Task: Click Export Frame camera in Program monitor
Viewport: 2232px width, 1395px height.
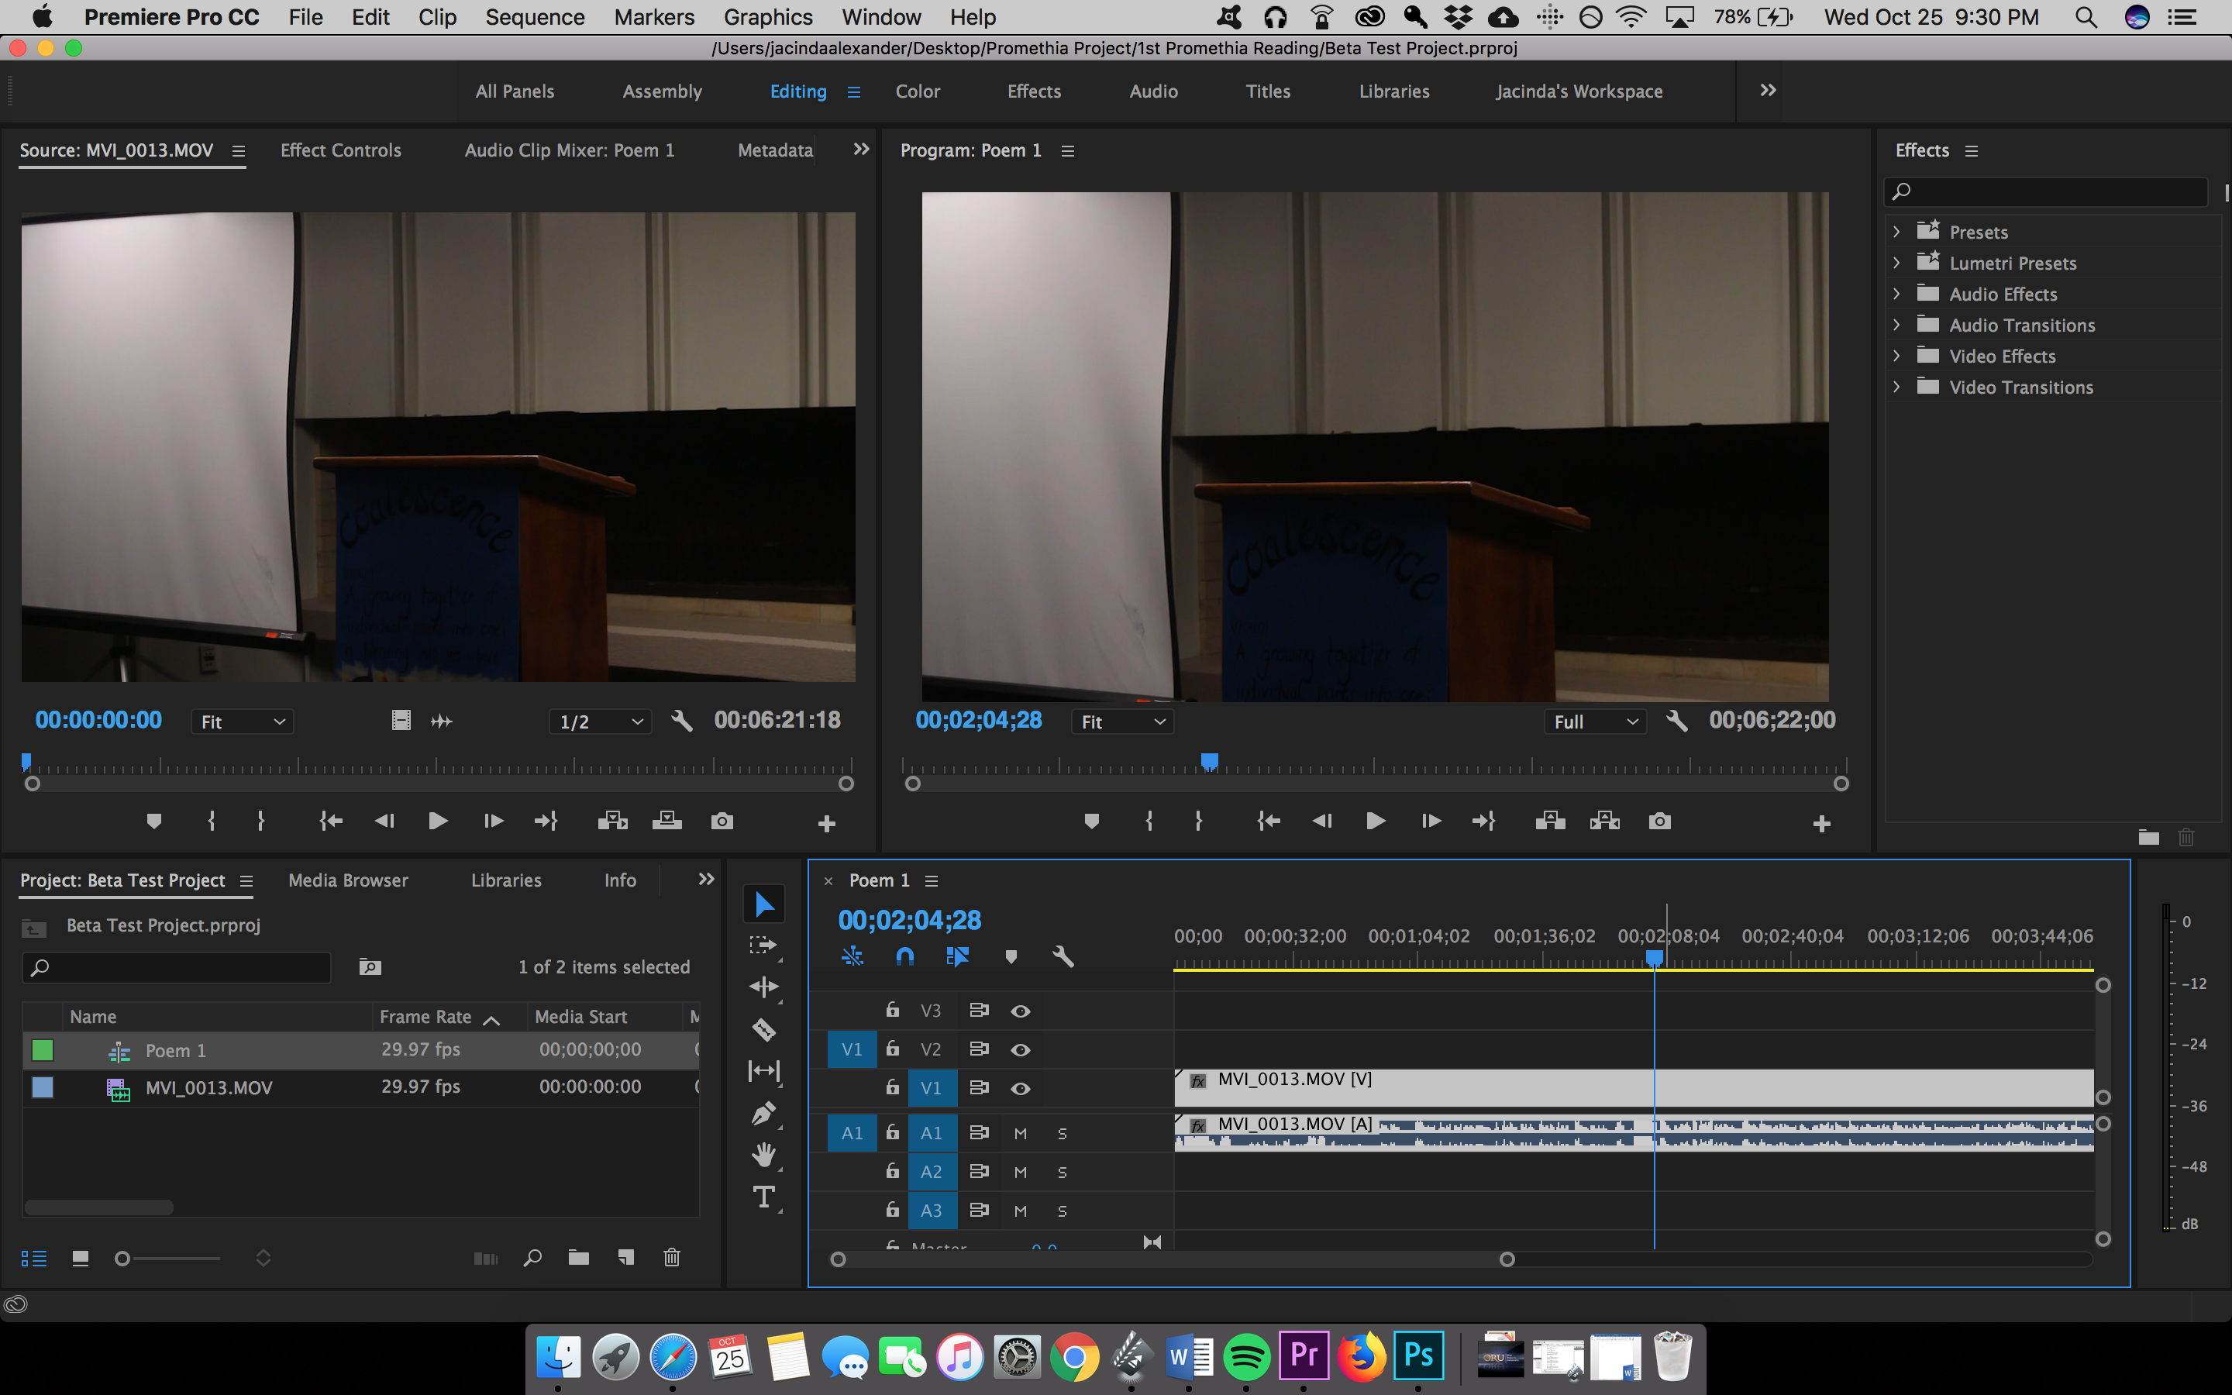Action: tap(1659, 821)
